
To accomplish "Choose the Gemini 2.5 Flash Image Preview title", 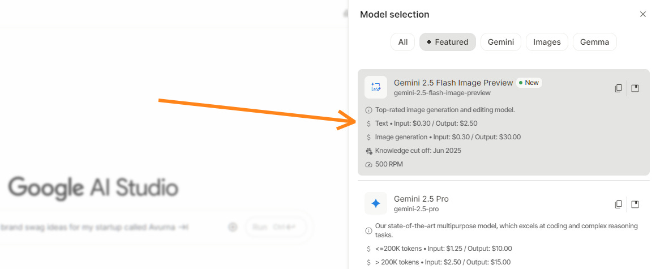I will coord(453,83).
